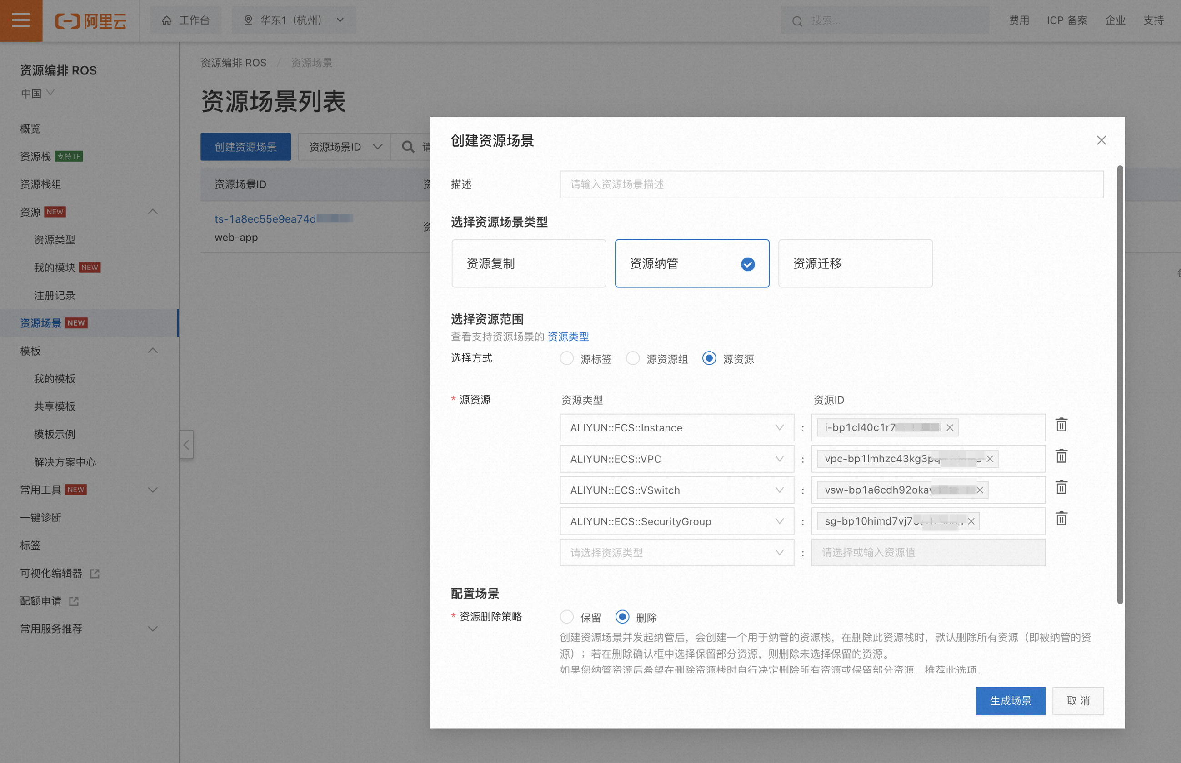Open the ALIYUN::ECS::VSwitch resource type dropdown

(677, 490)
